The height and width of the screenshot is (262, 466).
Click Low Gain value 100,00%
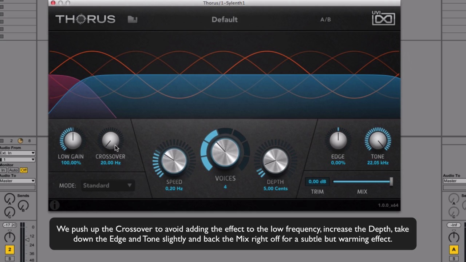pyautogui.click(x=71, y=163)
